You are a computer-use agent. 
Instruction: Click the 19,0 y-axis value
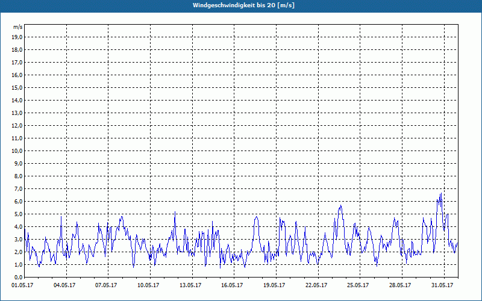tap(17, 37)
